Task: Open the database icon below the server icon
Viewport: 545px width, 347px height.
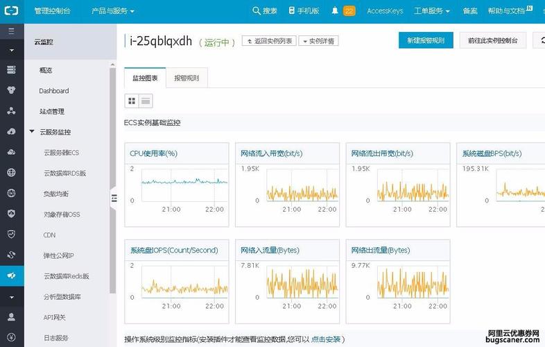Action: pyautogui.click(x=12, y=90)
